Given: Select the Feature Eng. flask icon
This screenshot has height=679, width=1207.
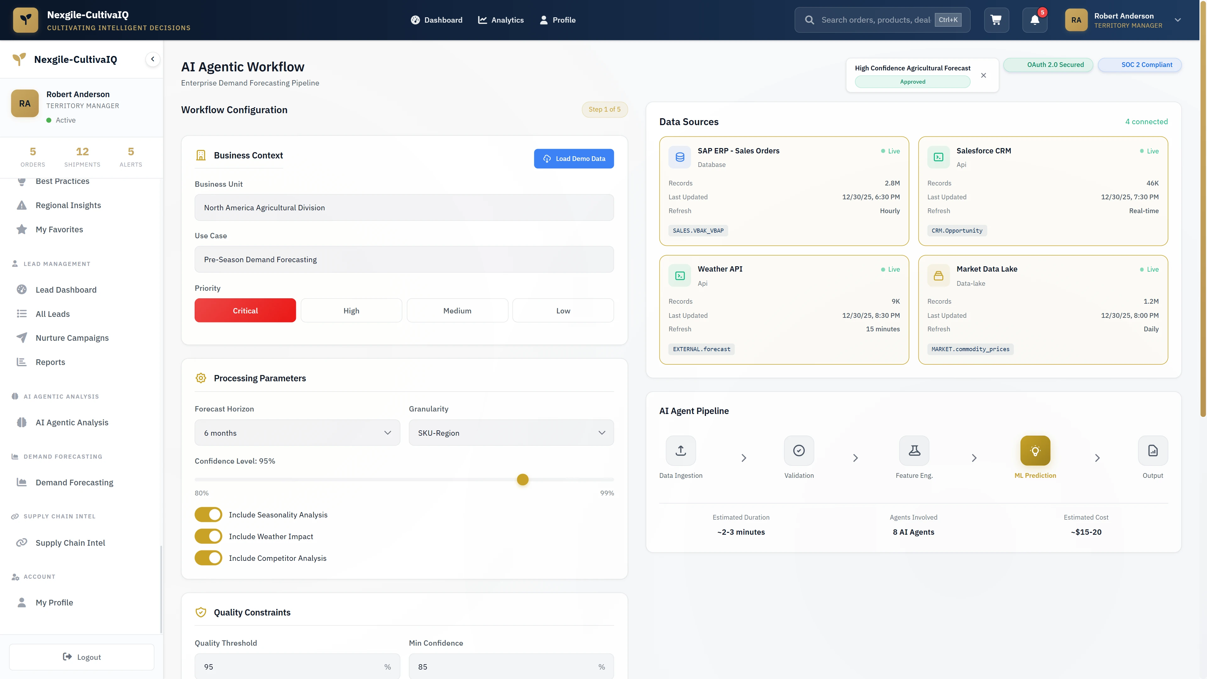Looking at the screenshot, I should coord(914,450).
